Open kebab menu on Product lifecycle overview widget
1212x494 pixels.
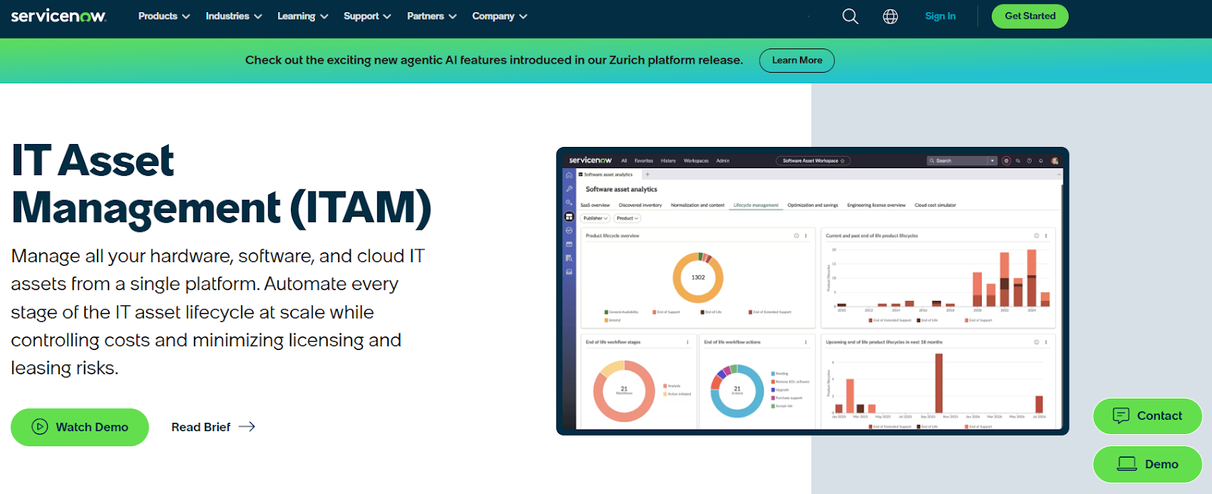pyautogui.click(x=806, y=236)
